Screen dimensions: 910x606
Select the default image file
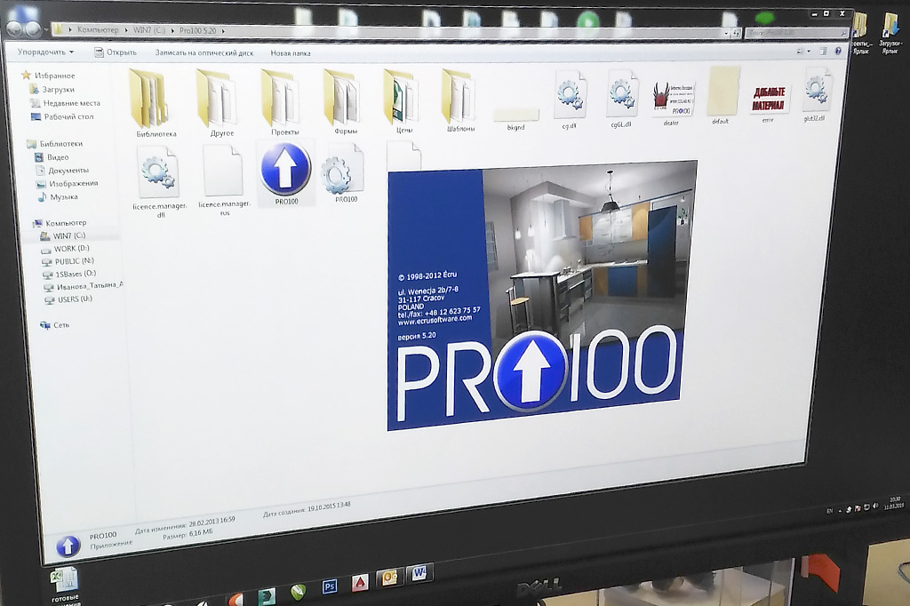coord(722,95)
